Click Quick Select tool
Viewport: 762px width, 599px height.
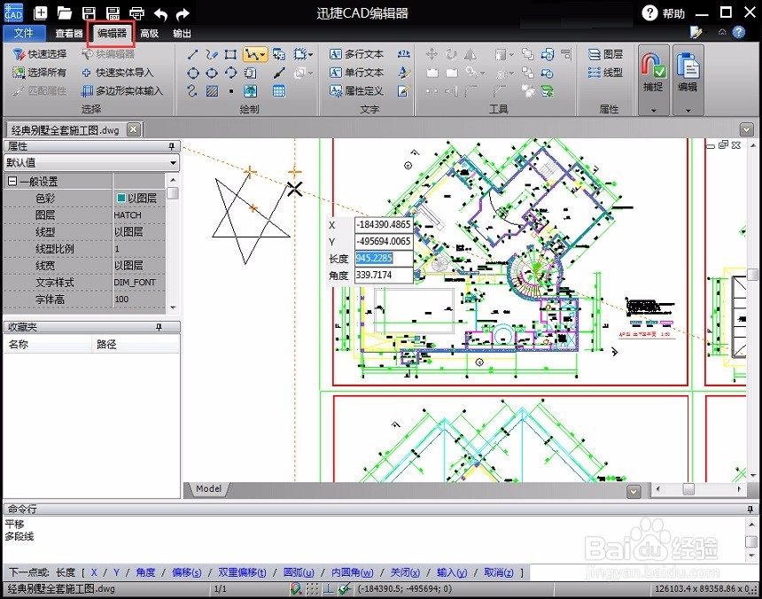click(x=39, y=54)
